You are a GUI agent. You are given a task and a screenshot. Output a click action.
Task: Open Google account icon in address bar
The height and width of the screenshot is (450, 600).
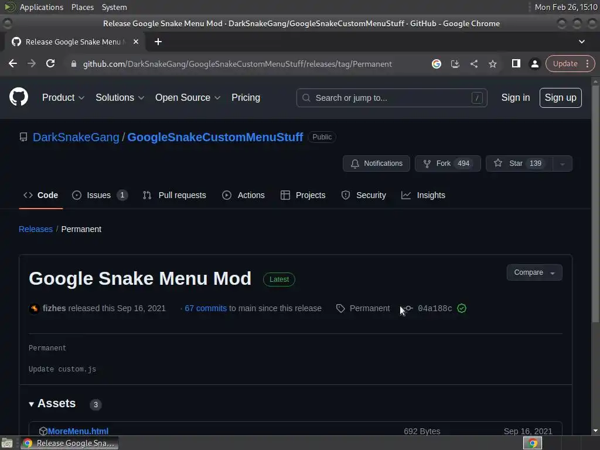click(436, 64)
